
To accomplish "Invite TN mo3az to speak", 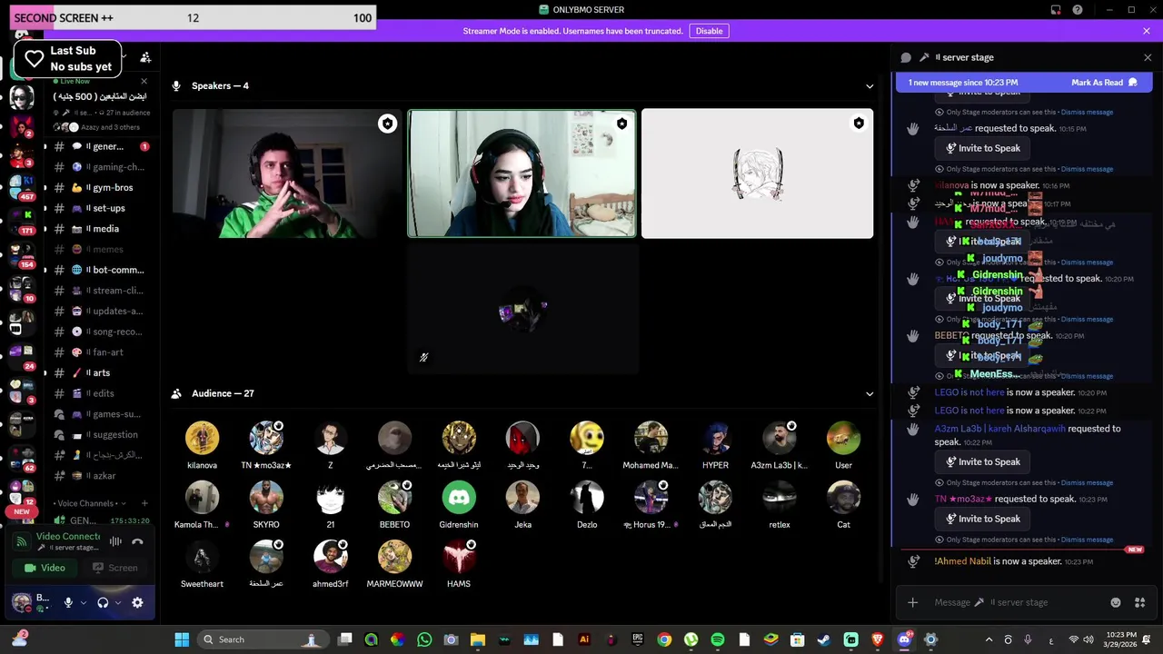I will click(982, 519).
